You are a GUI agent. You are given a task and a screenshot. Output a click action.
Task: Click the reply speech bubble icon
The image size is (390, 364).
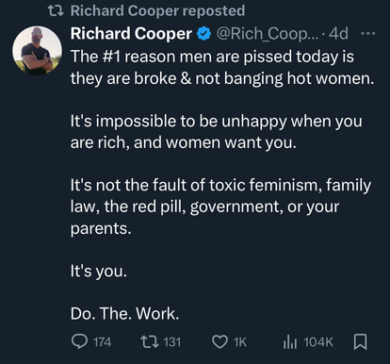pyautogui.click(x=79, y=341)
